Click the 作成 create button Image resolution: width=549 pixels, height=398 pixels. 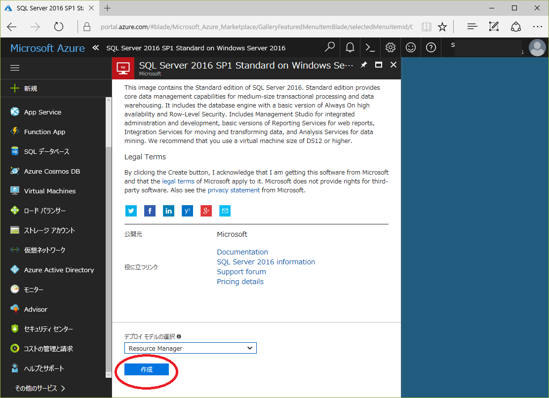147,369
